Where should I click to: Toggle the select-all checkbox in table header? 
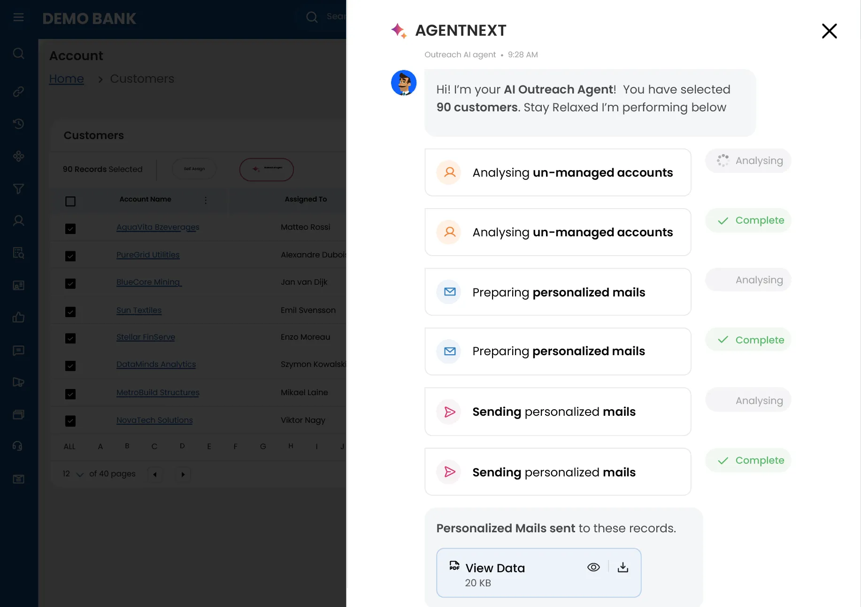pos(70,202)
